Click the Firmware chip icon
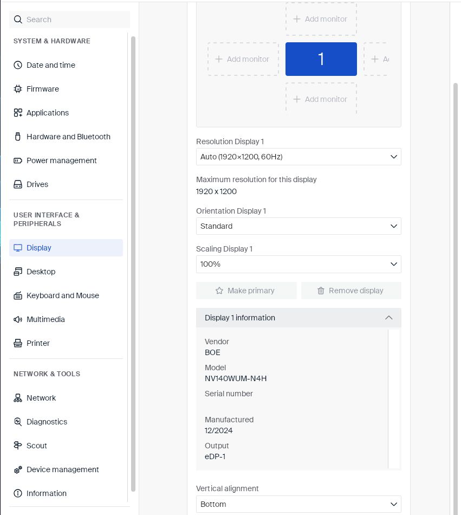461x515 pixels. (x=18, y=89)
